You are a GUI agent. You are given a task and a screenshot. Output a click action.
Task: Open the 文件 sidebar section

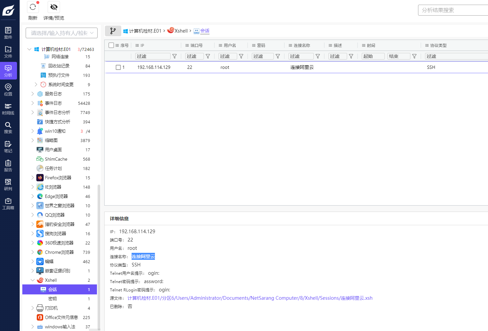coord(8,52)
